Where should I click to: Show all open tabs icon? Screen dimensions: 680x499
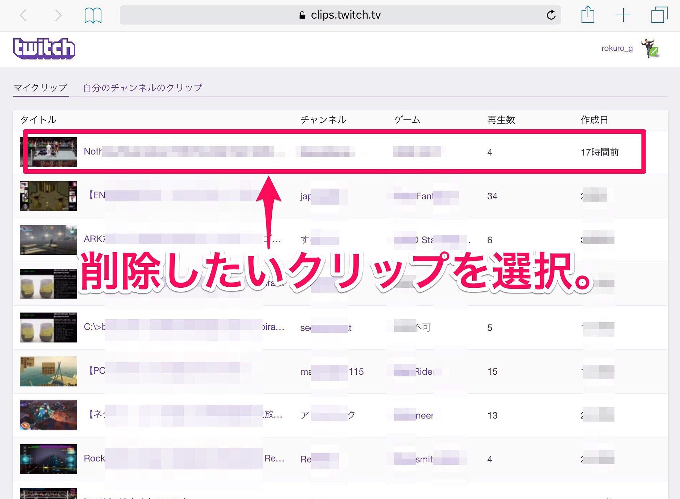(x=659, y=15)
